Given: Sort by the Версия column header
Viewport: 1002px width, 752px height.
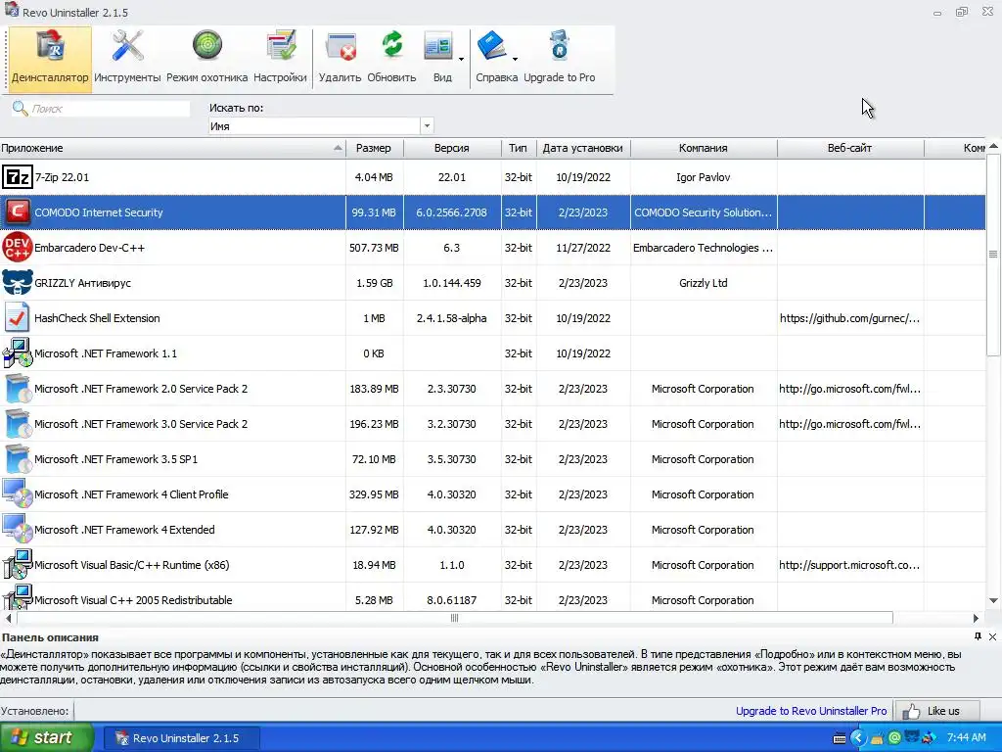Looking at the screenshot, I should pyautogui.click(x=452, y=148).
